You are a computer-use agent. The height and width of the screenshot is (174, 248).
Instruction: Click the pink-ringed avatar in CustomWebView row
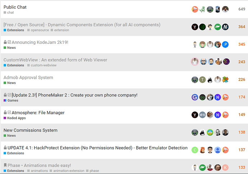coord(195,61)
